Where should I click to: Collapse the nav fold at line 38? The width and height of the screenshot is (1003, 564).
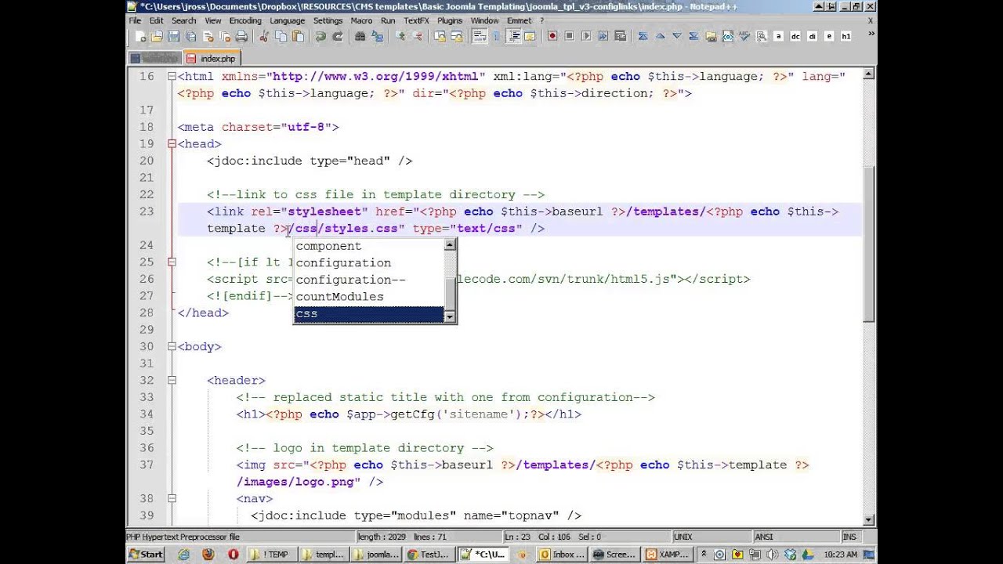tap(172, 499)
